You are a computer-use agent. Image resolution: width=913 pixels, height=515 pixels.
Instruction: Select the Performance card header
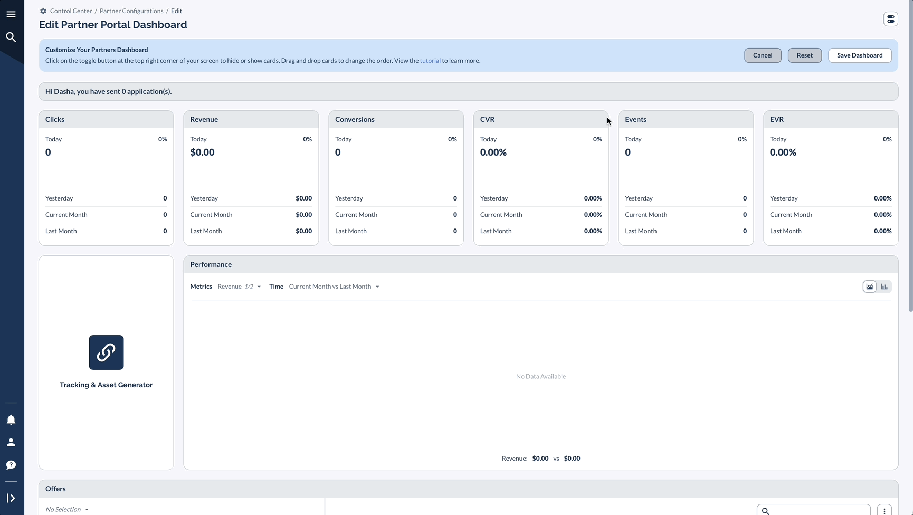[x=541, y=264]
